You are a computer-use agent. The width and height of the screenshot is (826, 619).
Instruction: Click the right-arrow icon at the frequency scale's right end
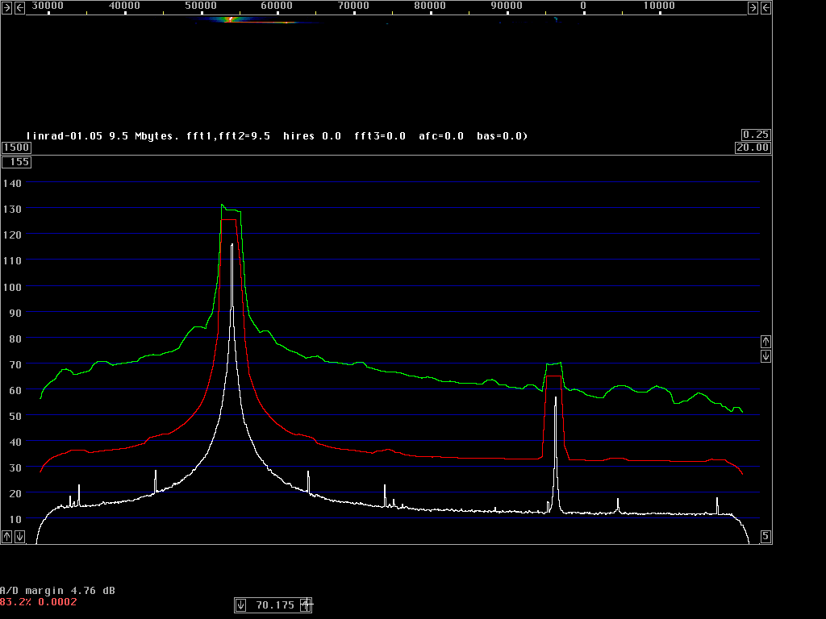tap(753, 7)
